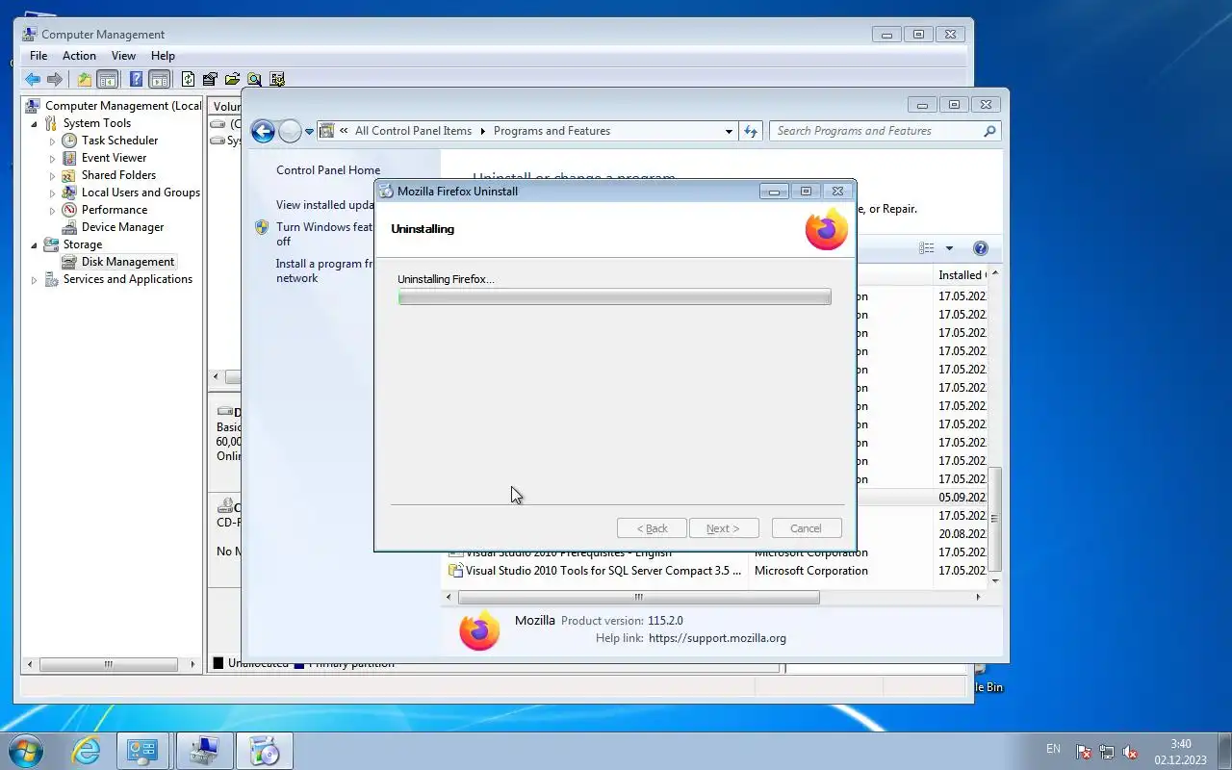Click the programs list horizontal scrollbar thumb
1232x770 pixels.
tap(638, 598)
